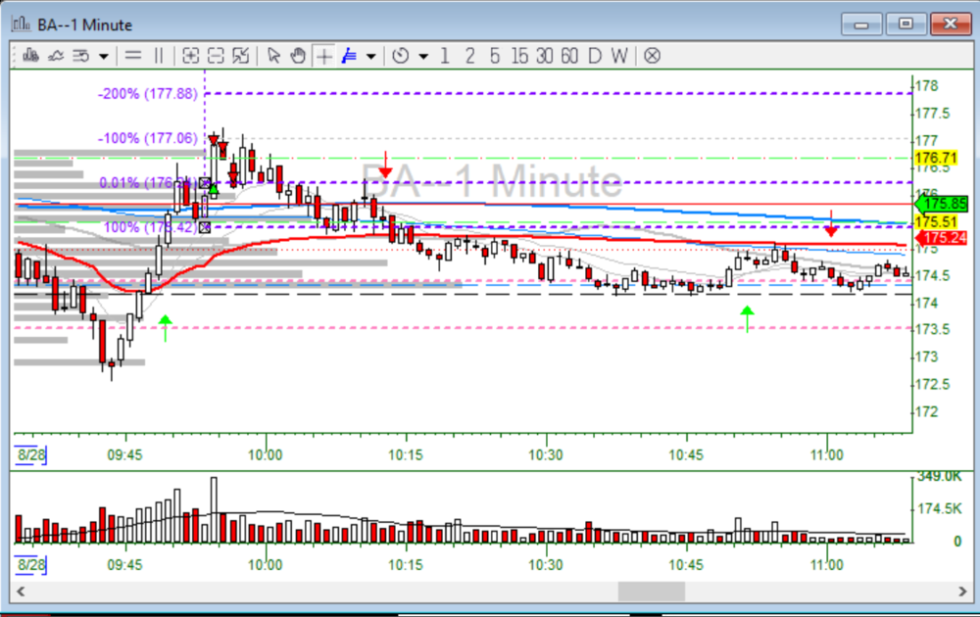
Task: Open the clock time interval dropdown
Action: tap(422, 56)
